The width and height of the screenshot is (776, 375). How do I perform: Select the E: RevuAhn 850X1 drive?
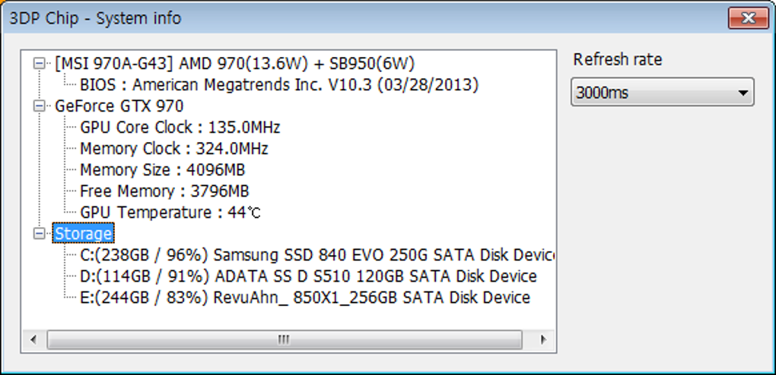pos(304,298)
